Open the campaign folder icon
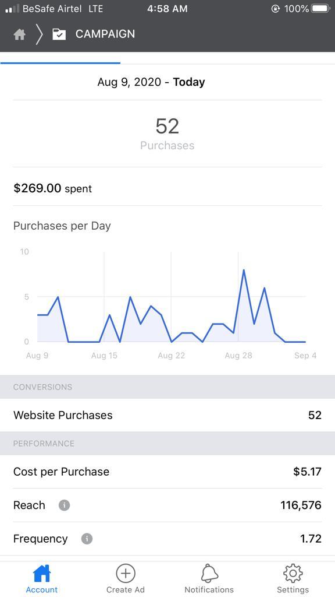The image size is (335, 597). coord(59,34)
